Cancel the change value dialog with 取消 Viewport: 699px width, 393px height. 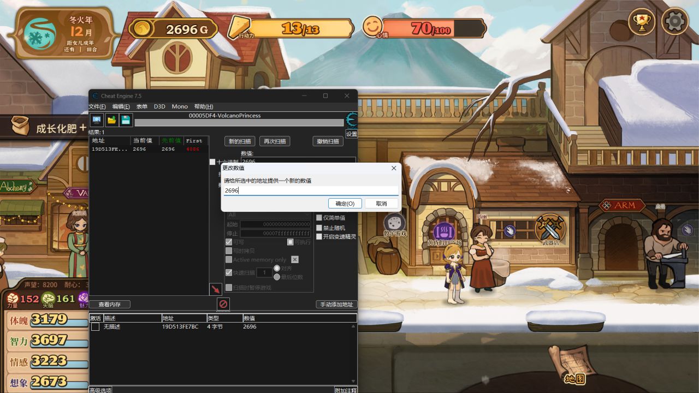[381, 204]
